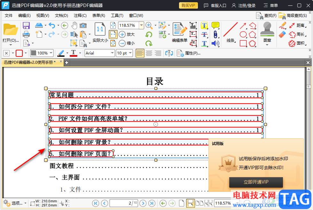Click the 购买VIP button

[x=188, y=5]
